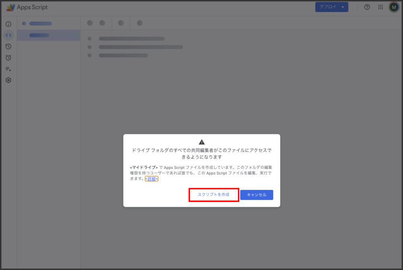
Task: Open project version history
Action: point(8,46)
